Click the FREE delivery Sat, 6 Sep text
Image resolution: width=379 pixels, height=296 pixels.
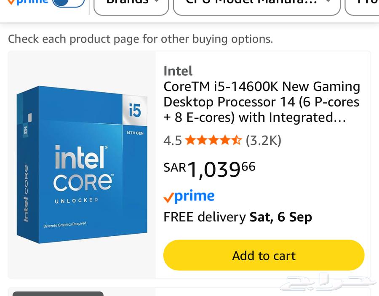[x=238, y=217]
